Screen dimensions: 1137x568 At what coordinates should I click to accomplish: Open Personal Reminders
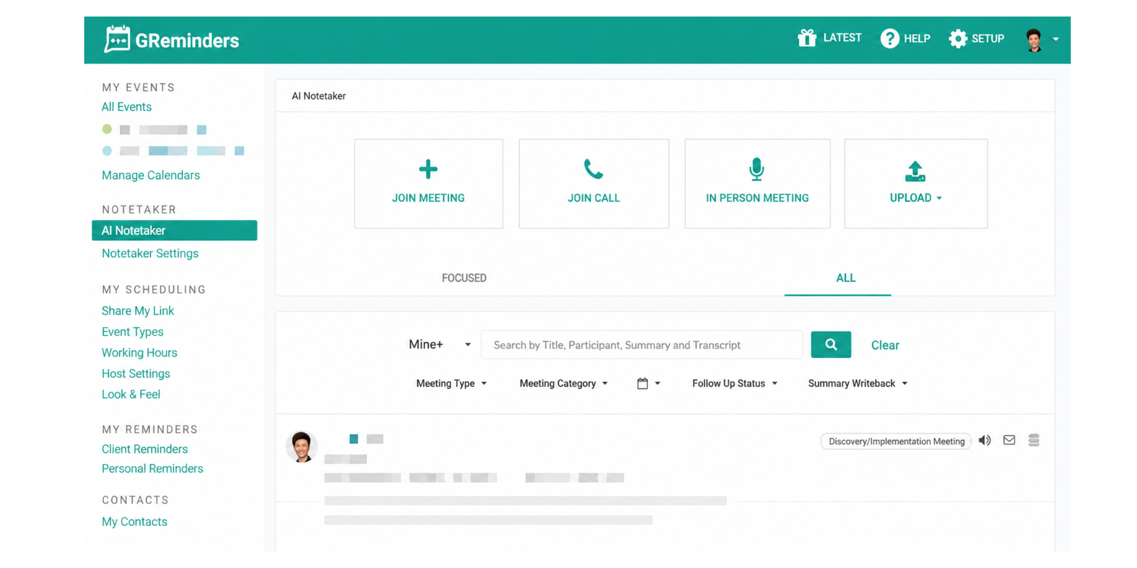[x=152, y=469]
